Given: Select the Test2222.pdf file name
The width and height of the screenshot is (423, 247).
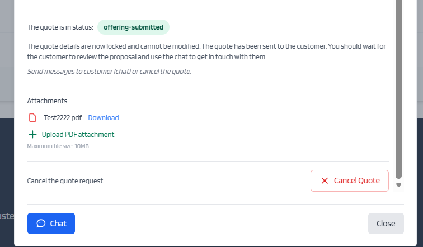Looking at the screenshot, I should tap(63, 118).
